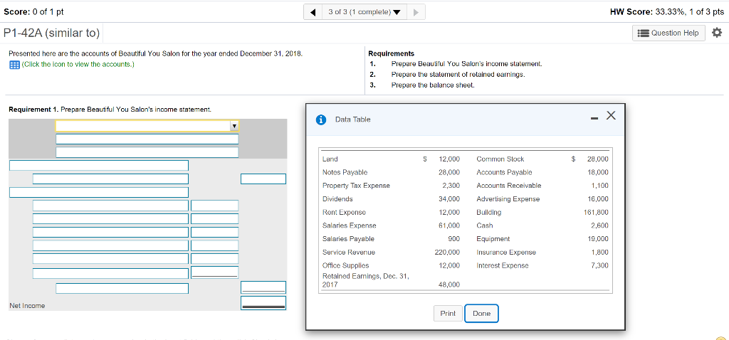
Task: Click the Building value 161,800
Action: (596, 212)
